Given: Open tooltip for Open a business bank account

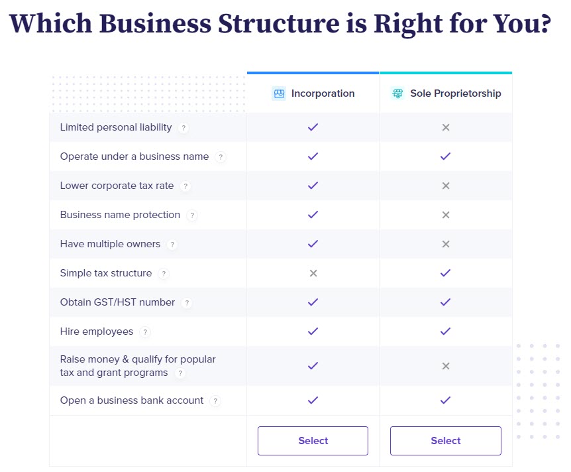Looking at the screenshot, I should coord(215,401).
